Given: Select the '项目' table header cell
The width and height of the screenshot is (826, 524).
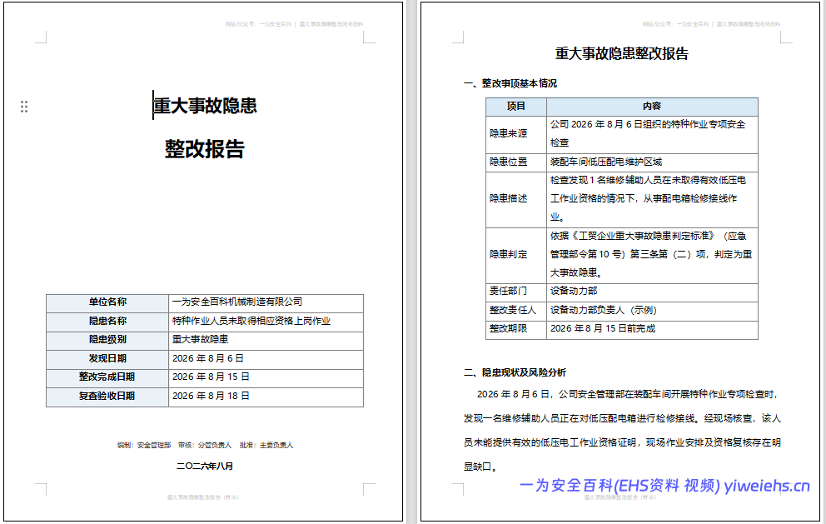Looking at the screenshot, I should click(x=516, y=107).
